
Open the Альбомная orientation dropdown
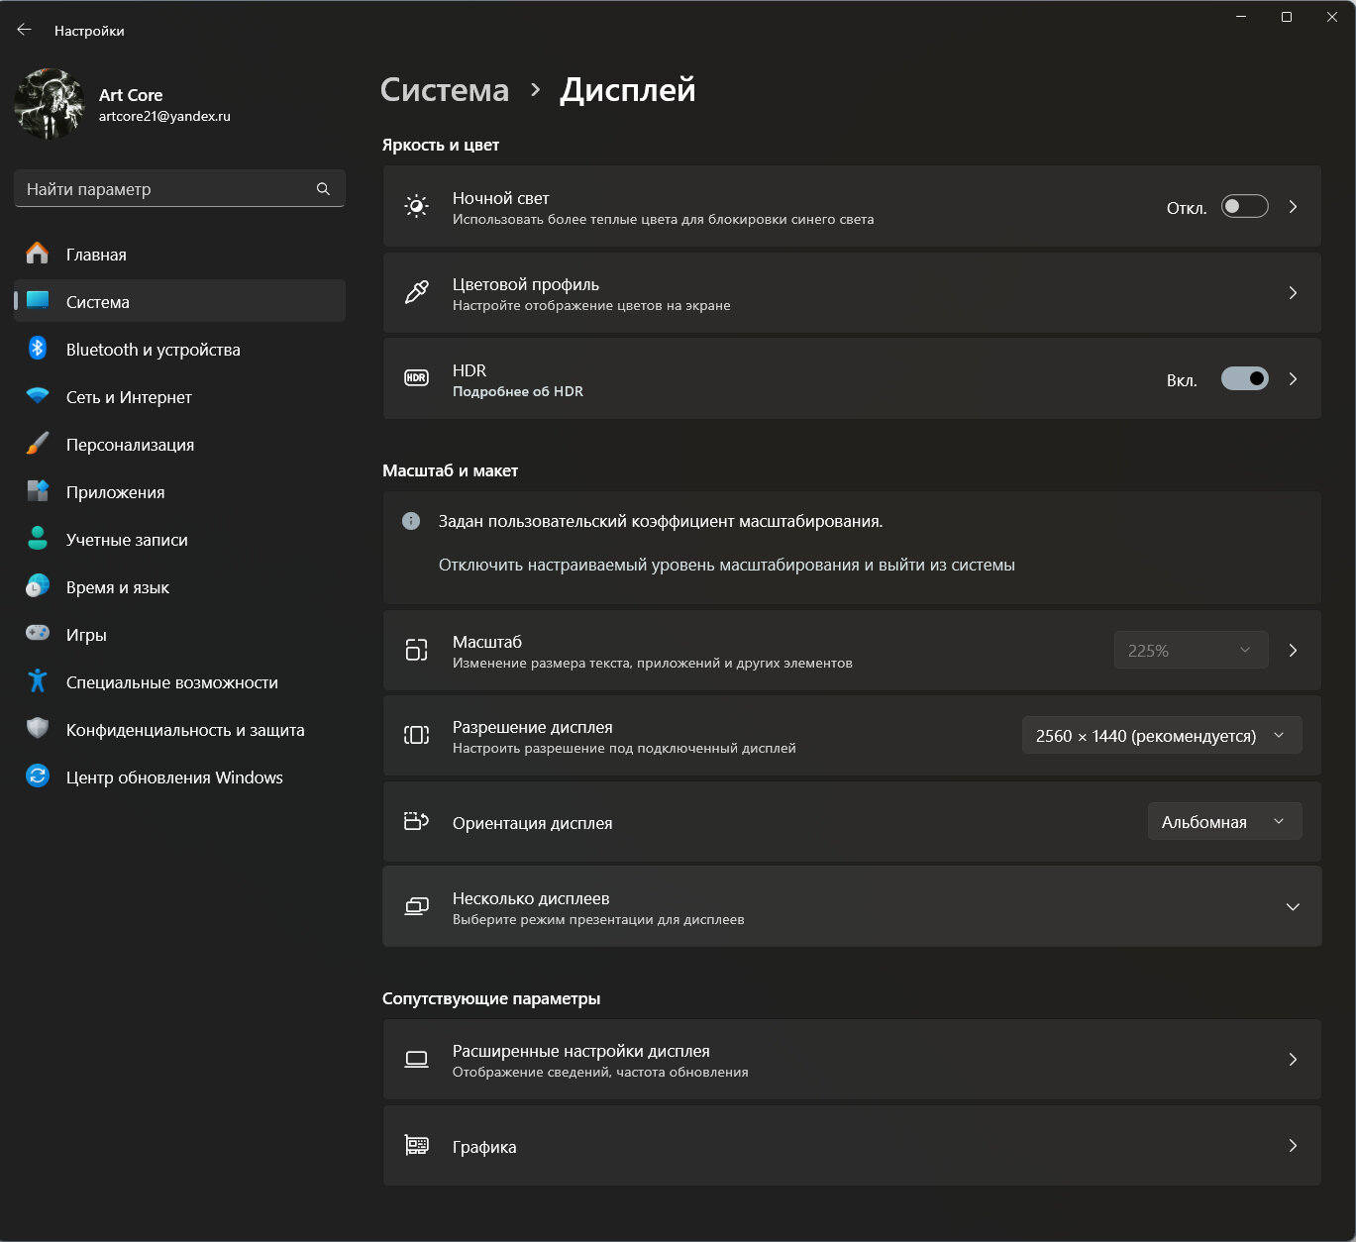pos(1224,821)
